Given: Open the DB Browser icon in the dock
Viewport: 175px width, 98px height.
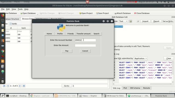Looking at the screenshot, I should pyautogui.click(x=3, y=66).
